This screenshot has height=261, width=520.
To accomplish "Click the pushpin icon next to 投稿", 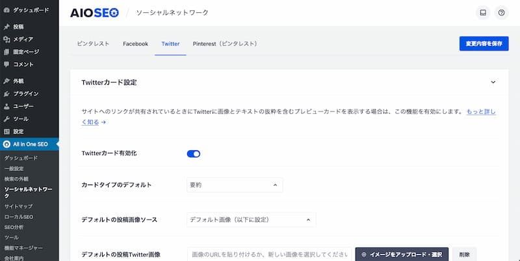I will tap(6, 27).
